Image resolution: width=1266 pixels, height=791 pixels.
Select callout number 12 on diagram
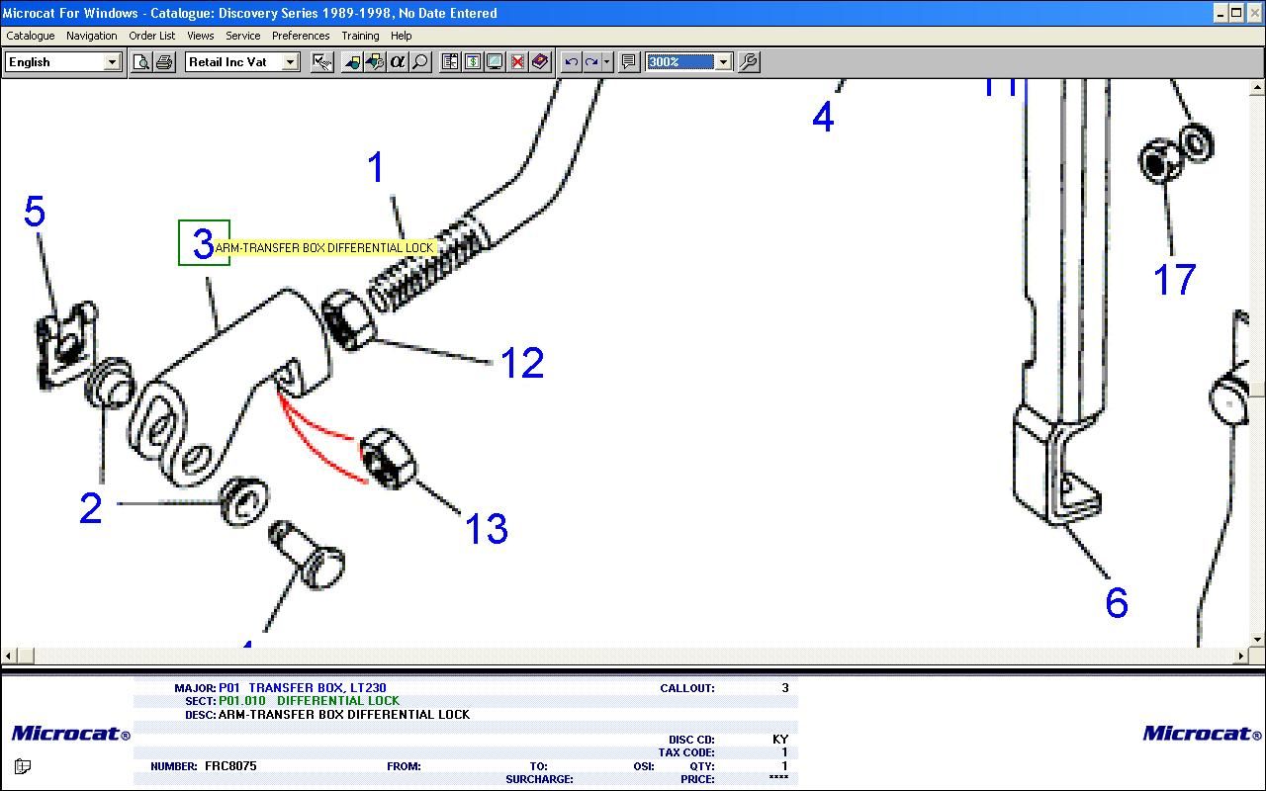tap(522, 363)
